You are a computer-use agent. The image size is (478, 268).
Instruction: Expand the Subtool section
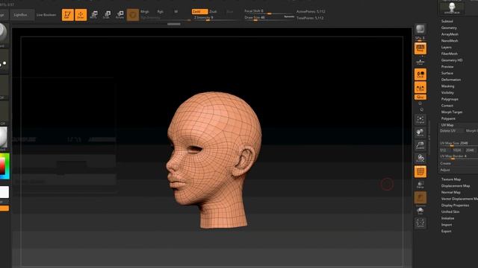click(x=447, y=22)
